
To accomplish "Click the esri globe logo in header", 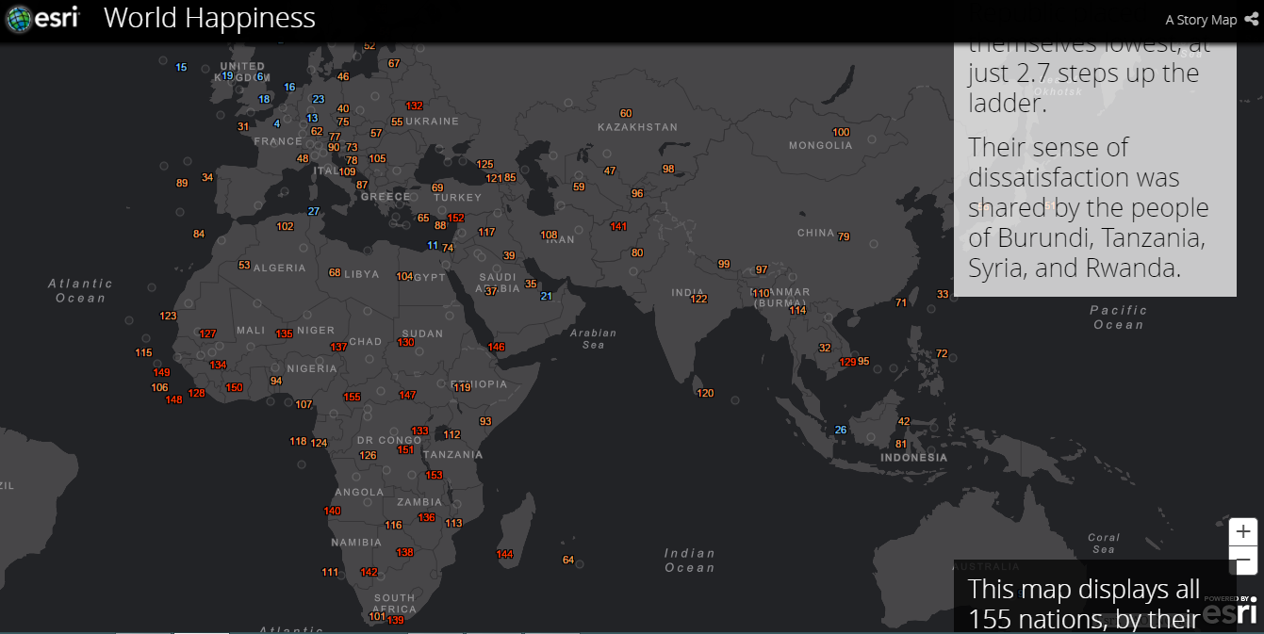I will tap(19, 20).
